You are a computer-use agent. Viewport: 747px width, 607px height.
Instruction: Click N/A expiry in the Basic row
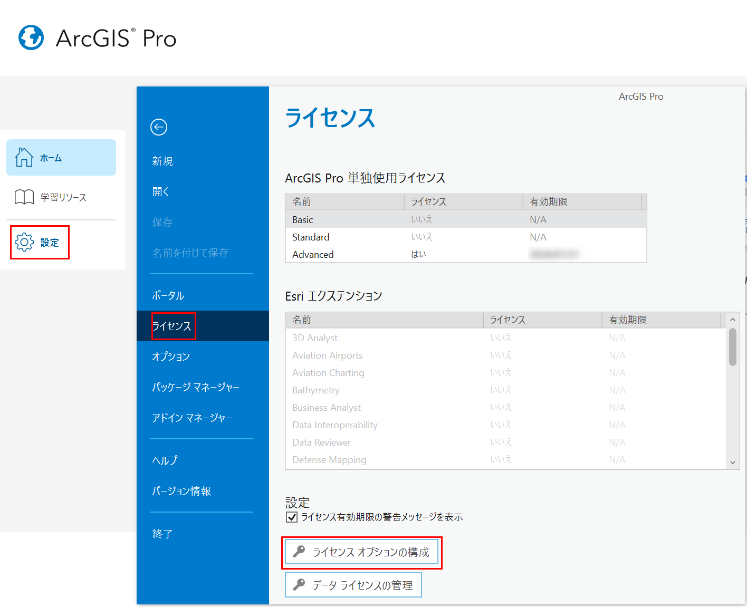[538, 219]
